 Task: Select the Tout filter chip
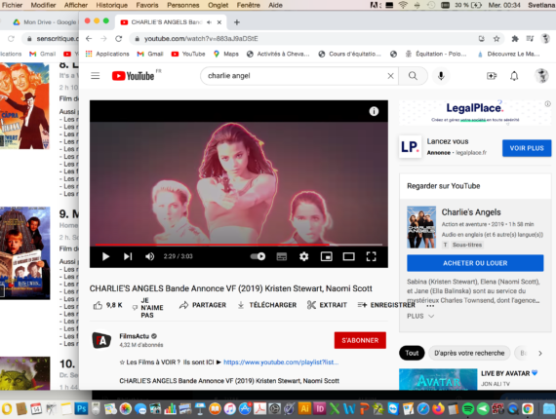pos(412,353)
